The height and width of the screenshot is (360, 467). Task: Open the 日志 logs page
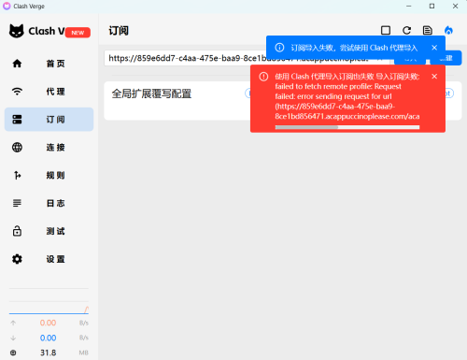(x=49, y=203)
